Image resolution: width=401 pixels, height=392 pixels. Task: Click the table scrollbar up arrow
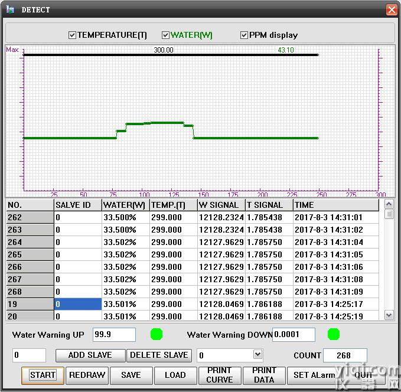pyautogui.click(x=389, y=204)
